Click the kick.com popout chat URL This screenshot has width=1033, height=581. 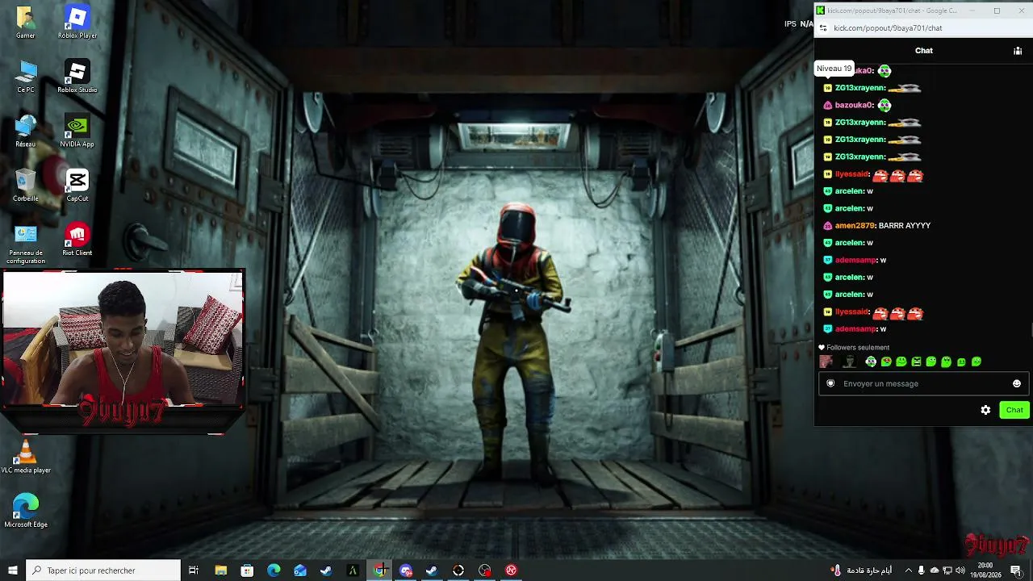tap(888, 28)
